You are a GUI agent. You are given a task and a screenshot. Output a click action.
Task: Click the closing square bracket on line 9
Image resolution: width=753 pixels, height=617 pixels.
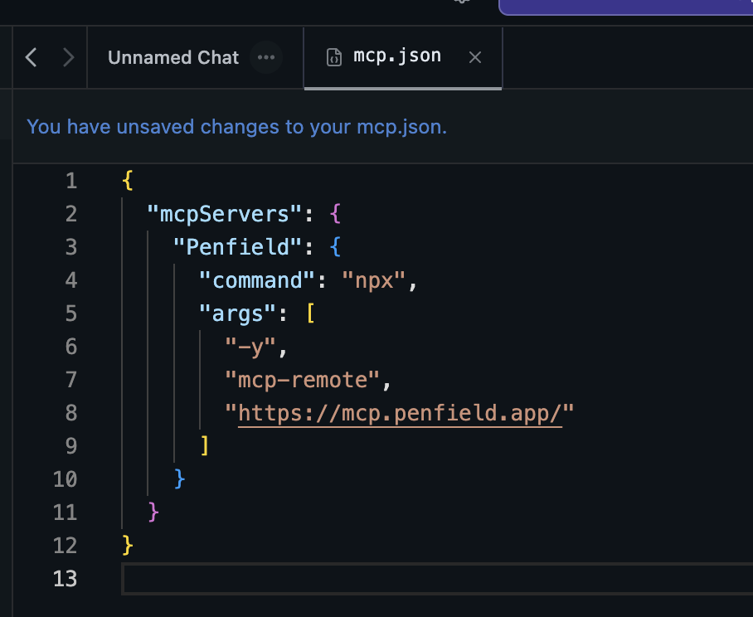coord(205,446)
